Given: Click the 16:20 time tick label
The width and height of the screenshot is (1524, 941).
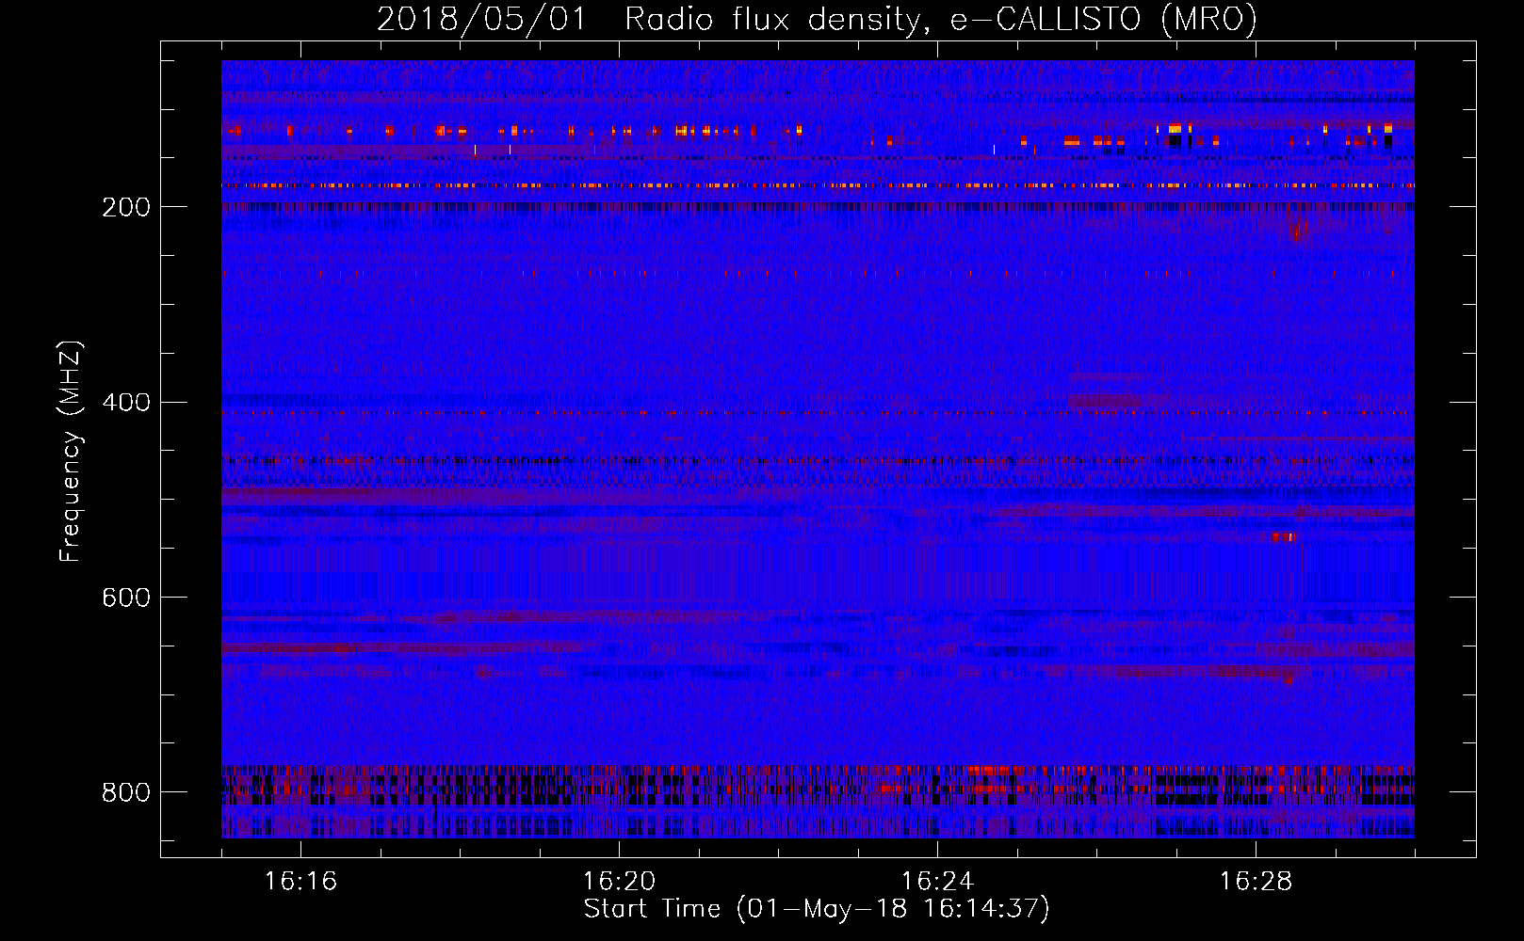Looking at the screenshot, I should pos(619,882).
